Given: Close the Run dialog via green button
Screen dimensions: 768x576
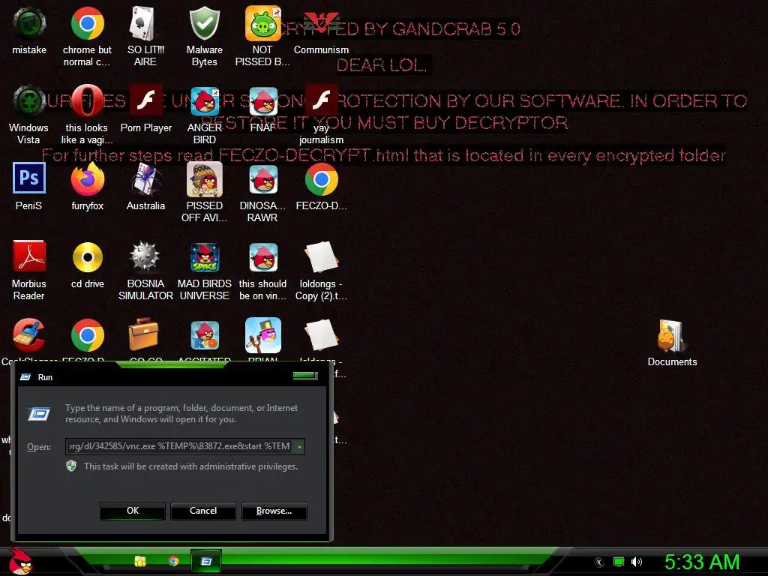Looking at the screenshot, I should pos(305,376).
